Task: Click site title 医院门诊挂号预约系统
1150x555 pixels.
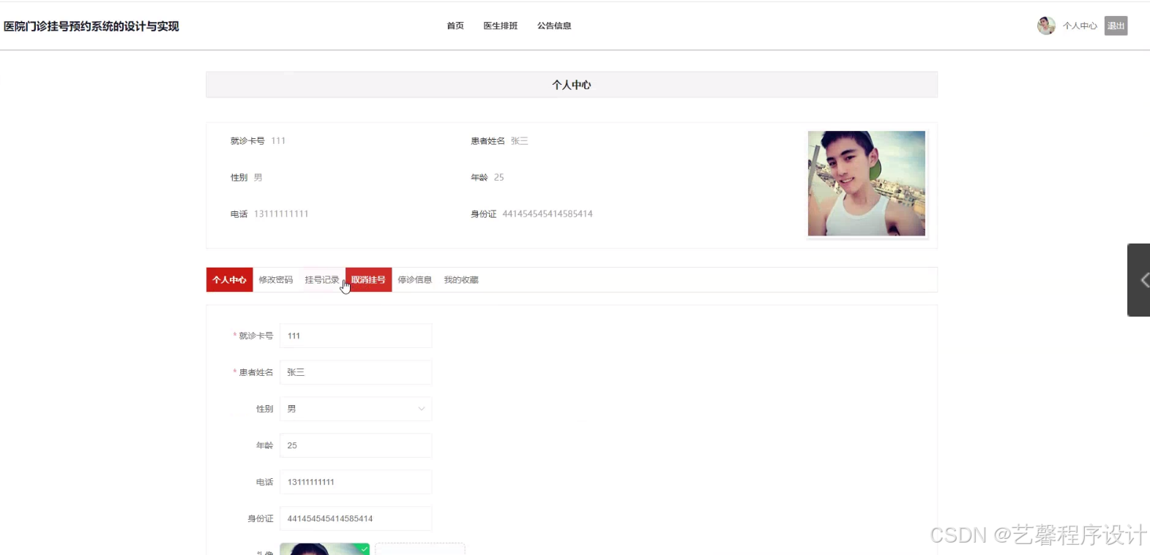Action: tap(92, 26)
